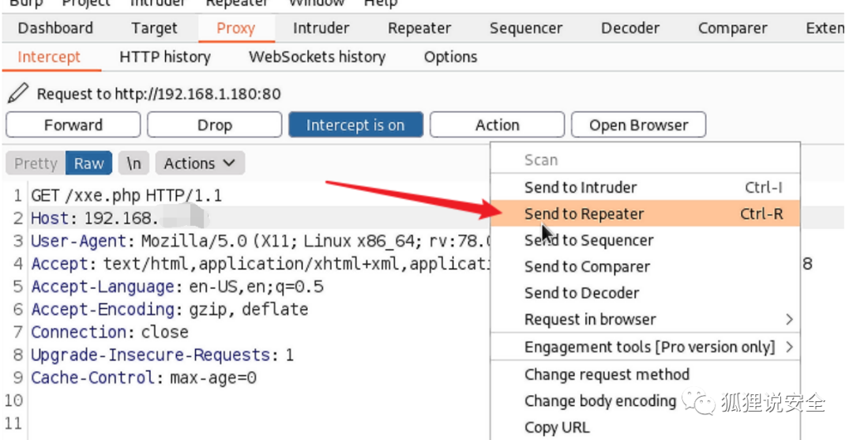Select Change request method
The width and height of the screenshot is (853, 440).
(x=607, y=374)
